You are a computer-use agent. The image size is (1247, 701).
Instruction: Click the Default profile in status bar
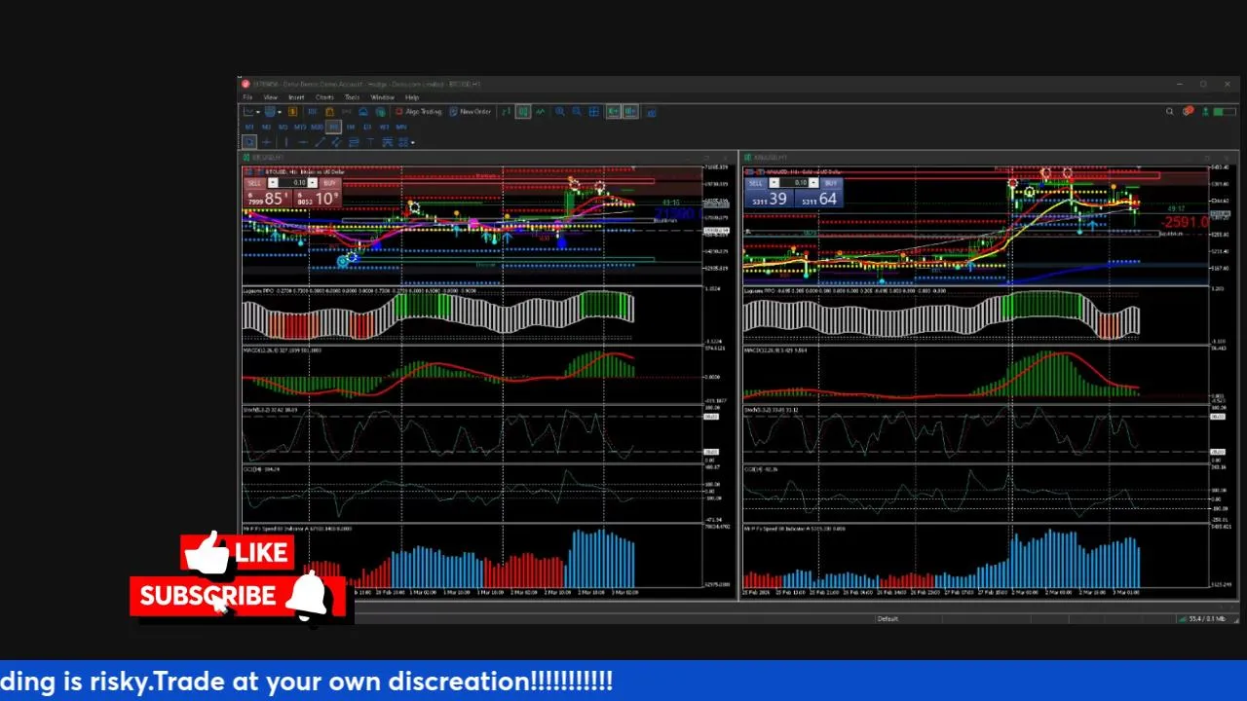click(x=888, y=618)
